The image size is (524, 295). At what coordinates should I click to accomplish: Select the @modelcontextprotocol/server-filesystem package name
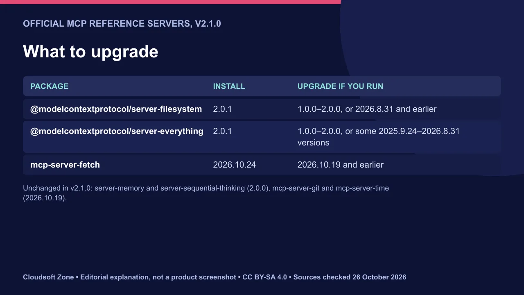coord(116,109)
